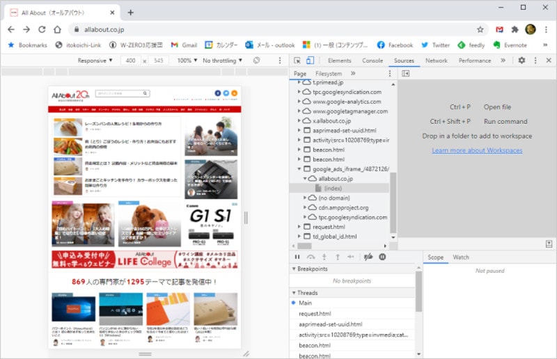The height and width of the screenshot is (359, 557).
Task: Deactivate breakpoints toggle
Action: click(x=368, y=257)
